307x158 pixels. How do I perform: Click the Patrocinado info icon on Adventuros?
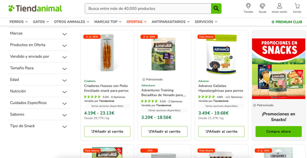coord(144,80)
